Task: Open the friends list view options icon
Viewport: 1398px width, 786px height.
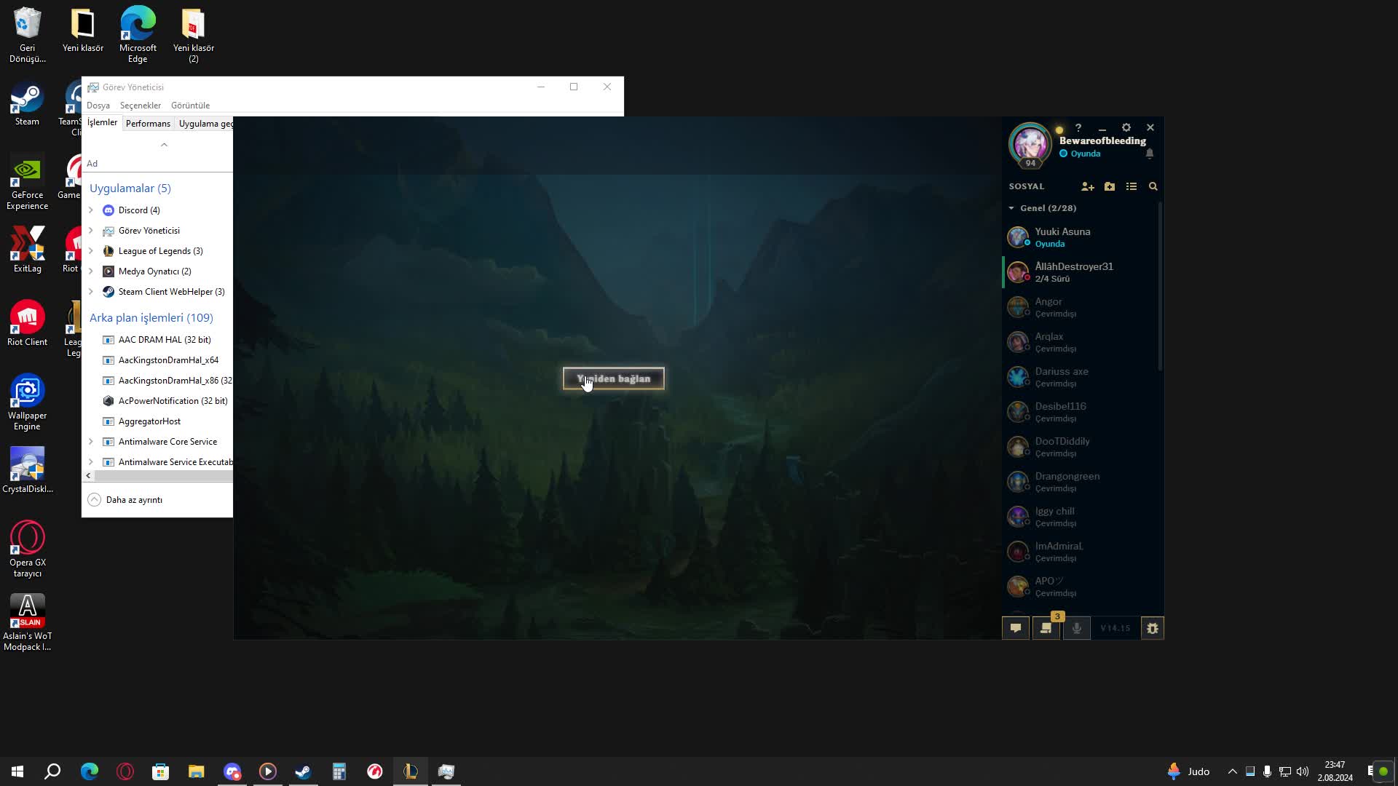Action: (1132, 187)
